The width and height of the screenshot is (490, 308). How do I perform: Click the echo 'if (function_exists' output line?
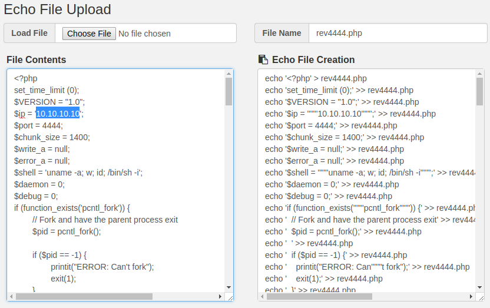click(370, 208)
